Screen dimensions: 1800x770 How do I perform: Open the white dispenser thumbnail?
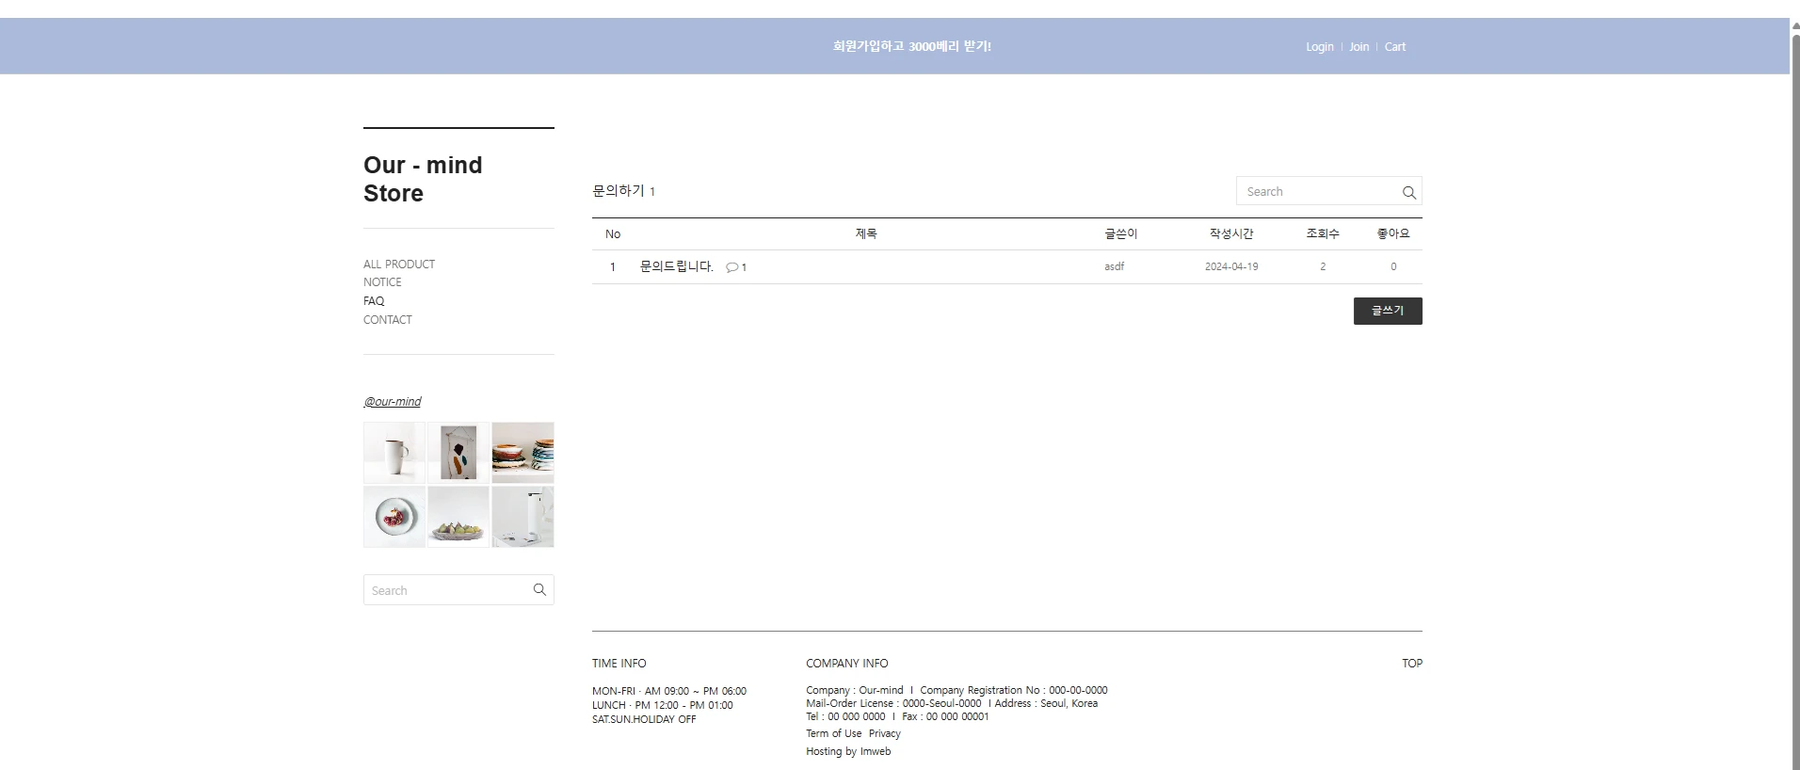pyautogui.click(x=522, y=517)
